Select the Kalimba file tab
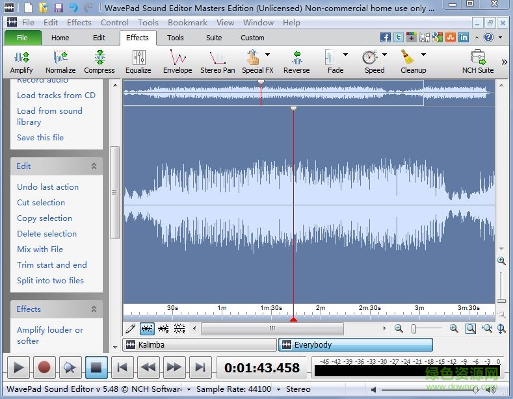The image size is (513, 399). coord(200,344)
